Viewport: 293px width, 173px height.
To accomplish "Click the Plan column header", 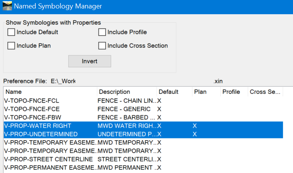I will (x=206, y=92).
